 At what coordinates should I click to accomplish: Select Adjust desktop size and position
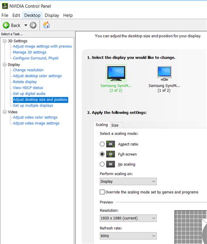(x=40, y=99)
